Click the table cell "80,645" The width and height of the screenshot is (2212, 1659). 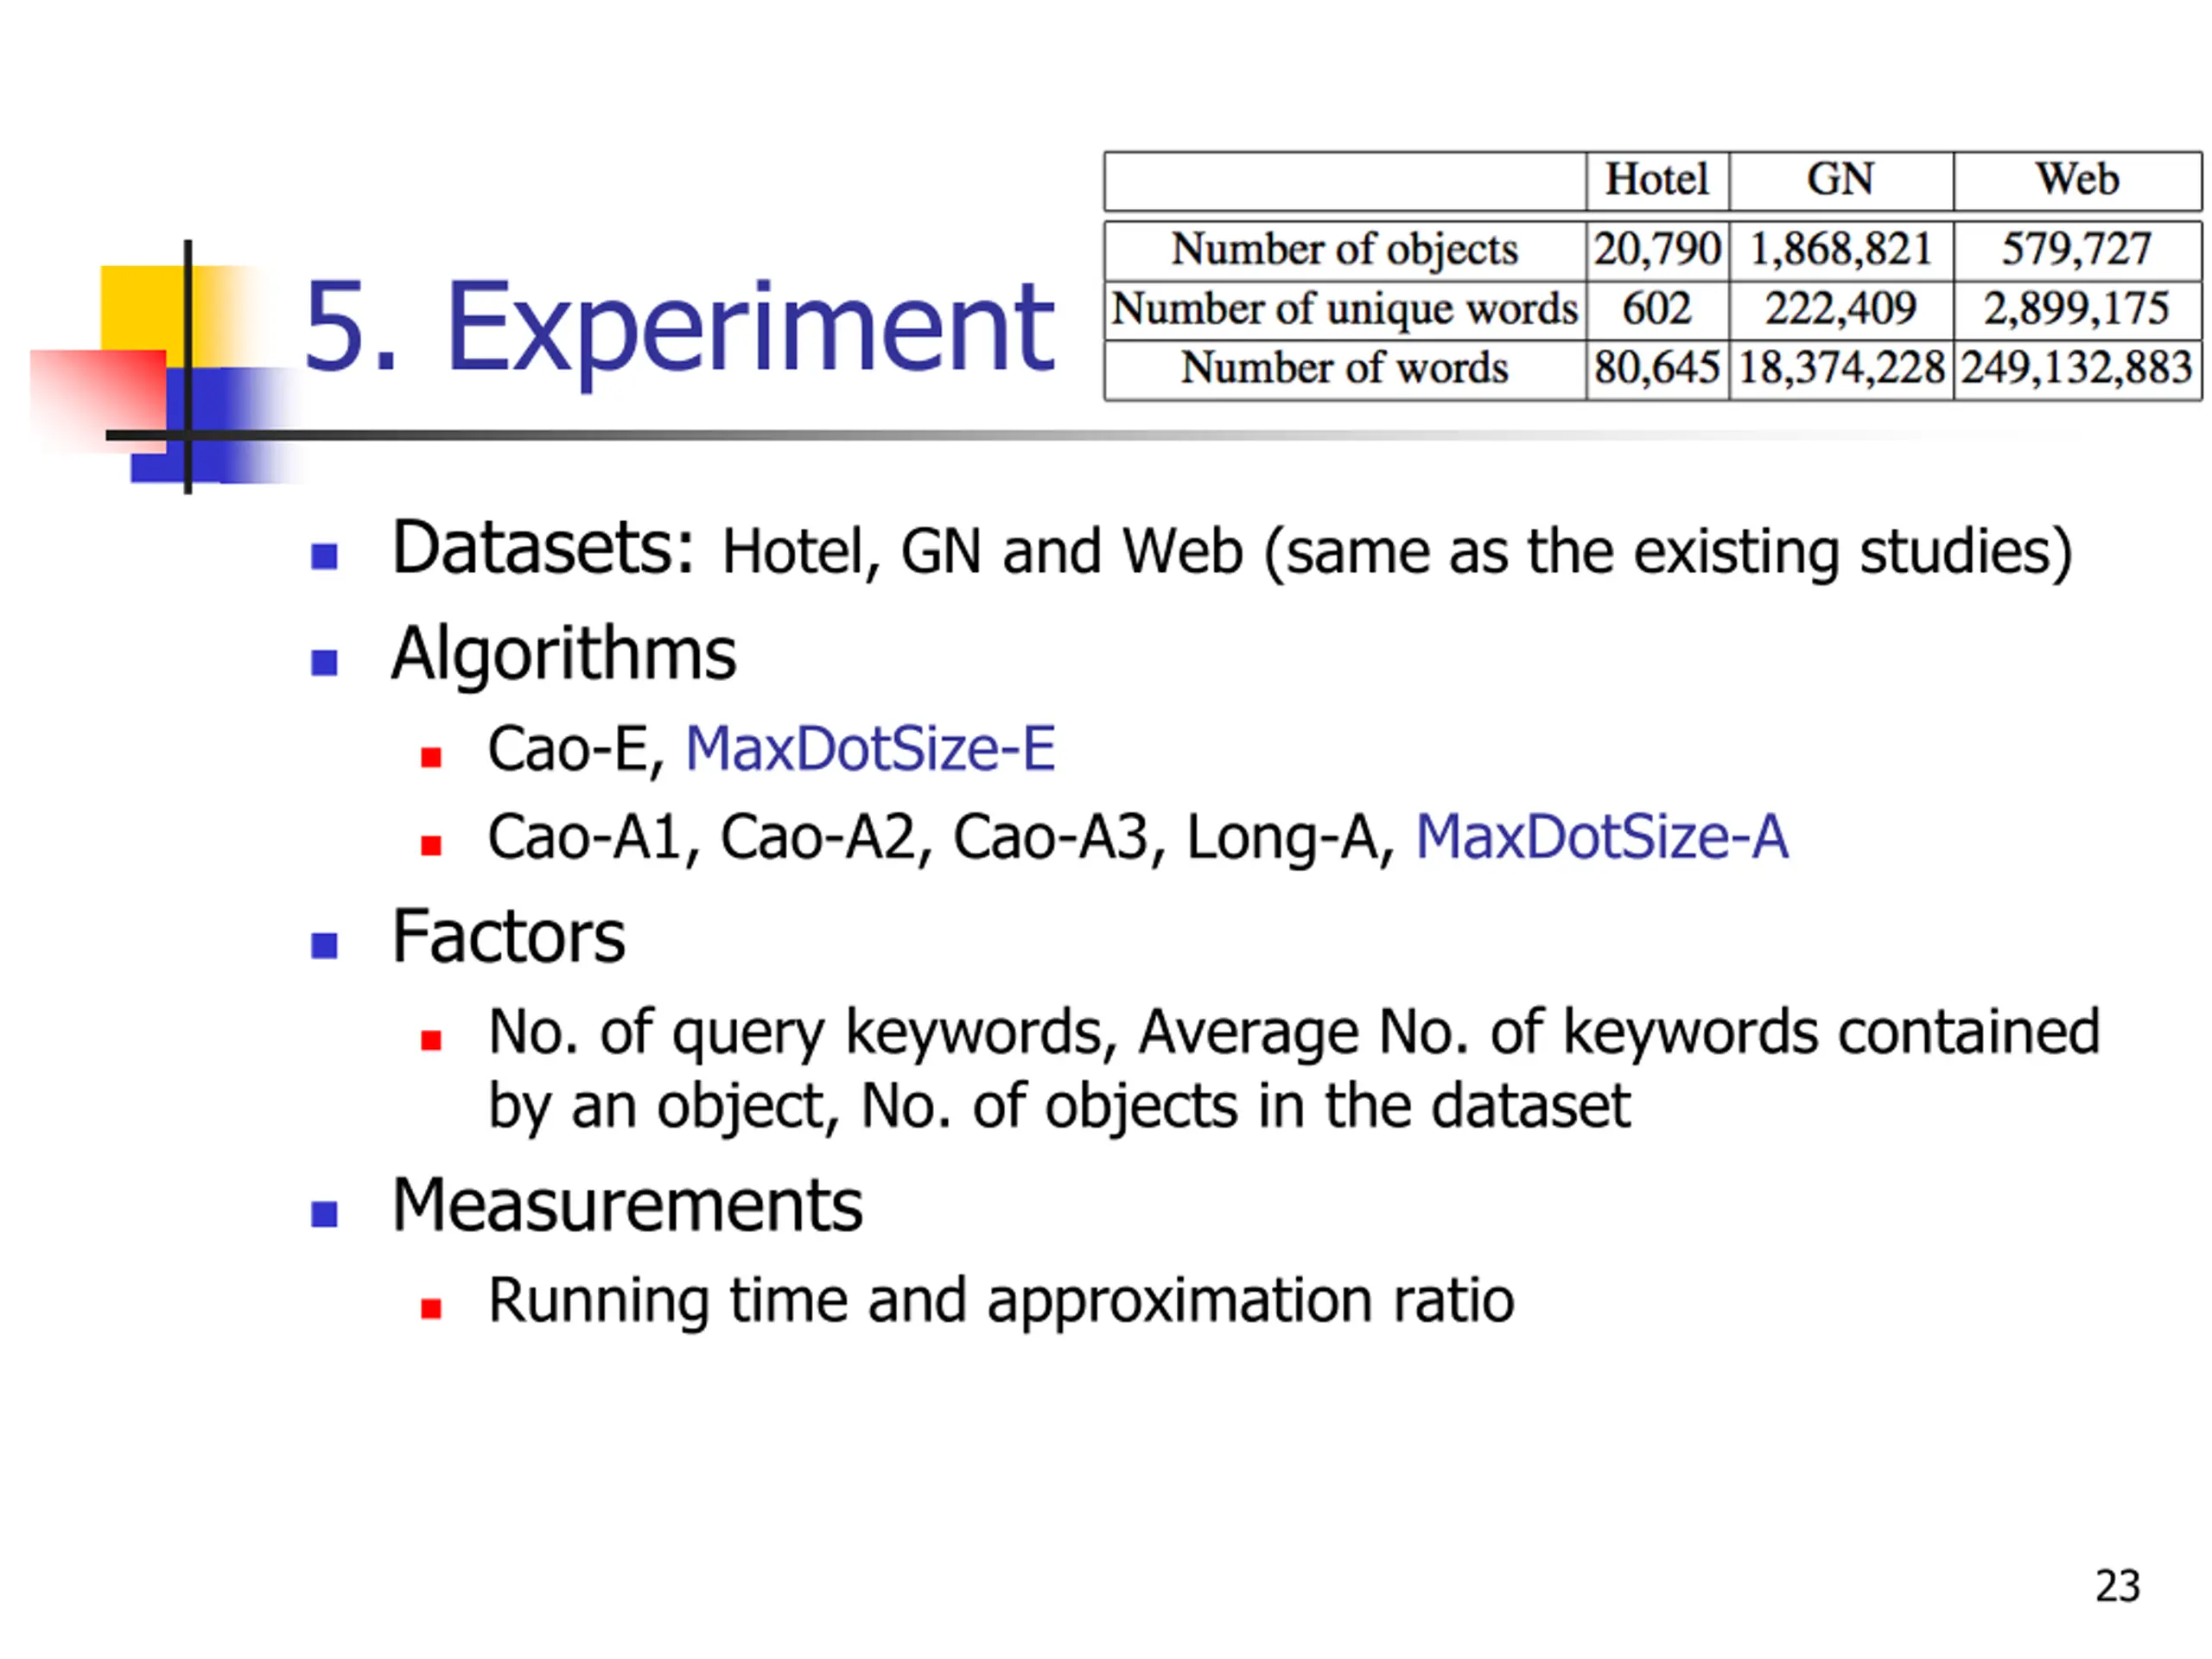(x=1657, y=368)
